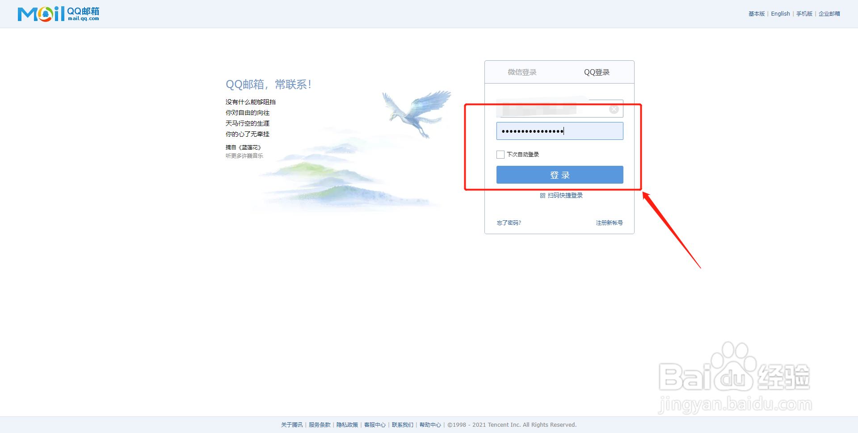Click the 忘了密码? link
The image size is (858, 433).
[x=509, y=223]
